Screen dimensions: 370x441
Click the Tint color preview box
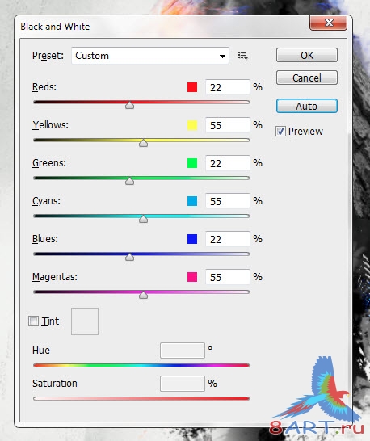(85, 321)
